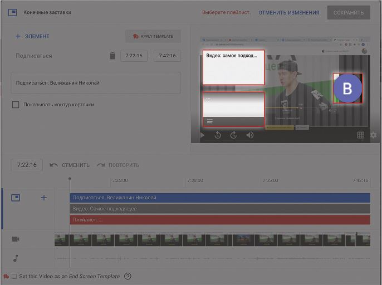
Task: Toggle the grid overlay in the preview
Action: [361, 135]
